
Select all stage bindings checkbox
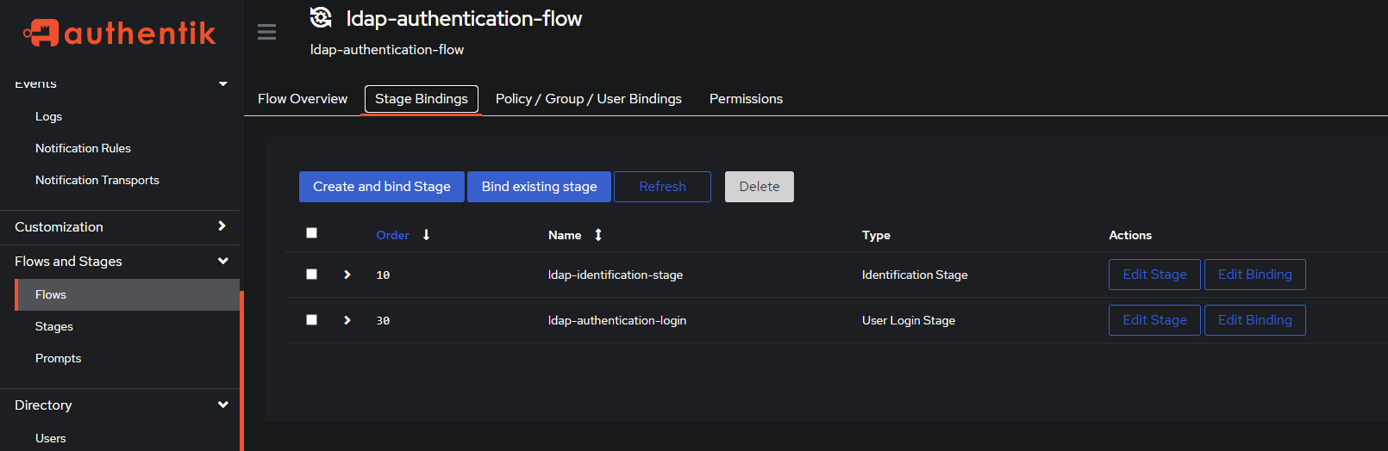pyautogui.click(x=312, y=233)
